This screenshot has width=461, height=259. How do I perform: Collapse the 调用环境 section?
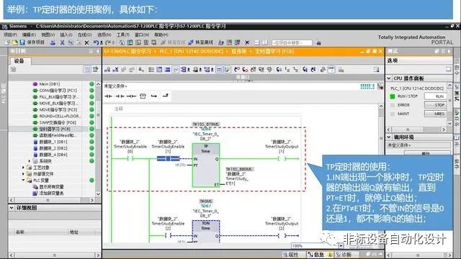tap(389, 137)
